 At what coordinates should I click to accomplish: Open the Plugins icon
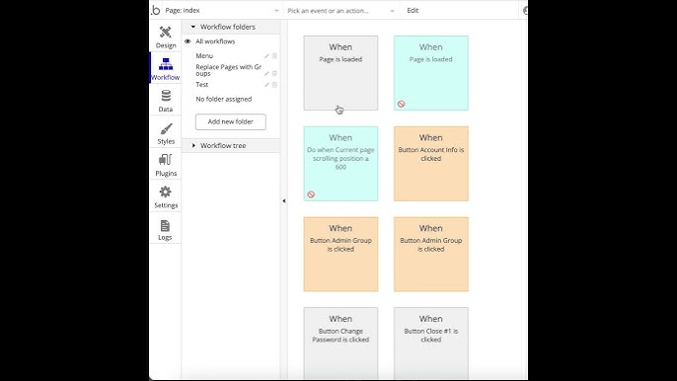click(x=166, y=160)
